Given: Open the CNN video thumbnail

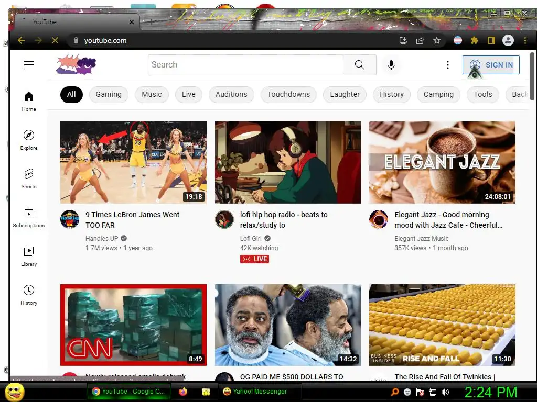Looking at the screenshot, I should point(133,325).
